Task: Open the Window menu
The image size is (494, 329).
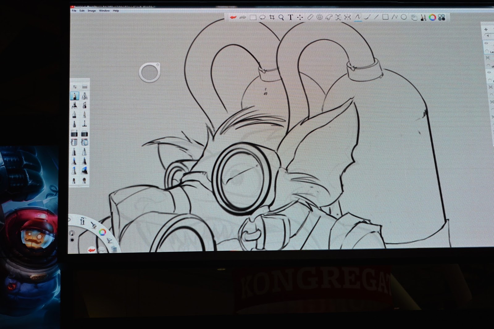Action: [104, 11]
